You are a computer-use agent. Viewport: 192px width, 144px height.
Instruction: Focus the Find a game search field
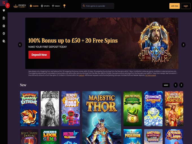coord(98,6)
